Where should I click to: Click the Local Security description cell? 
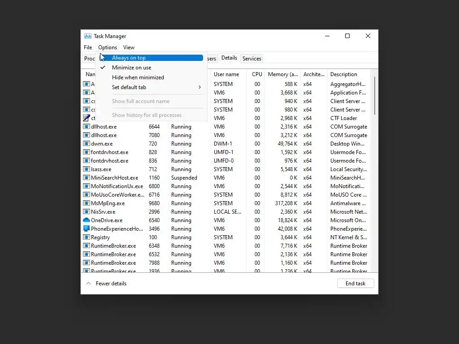[348, 169]
